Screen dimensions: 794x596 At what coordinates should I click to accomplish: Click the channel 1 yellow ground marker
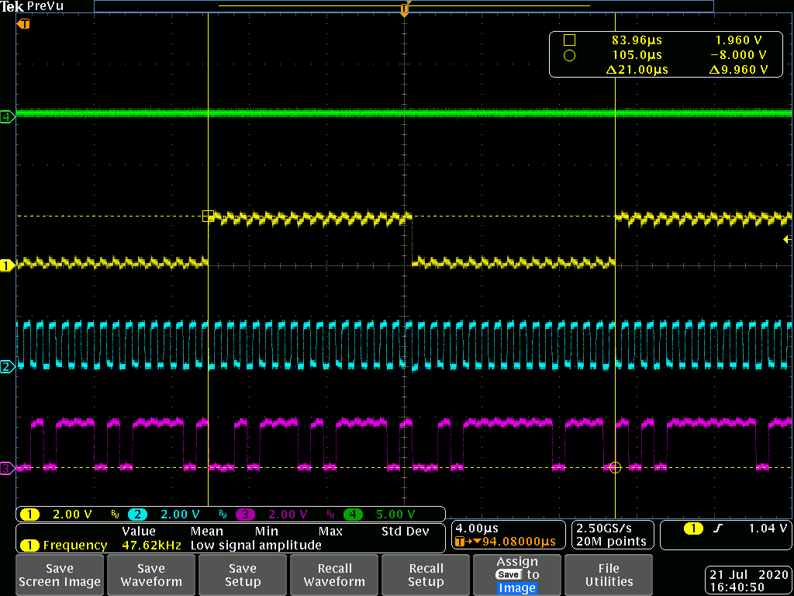click(7, 265)
